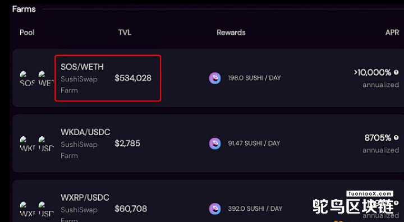Screen dimensions: 404x222
Task: Click the APR info icon beside >10,000%
Action: coord(396,72)
